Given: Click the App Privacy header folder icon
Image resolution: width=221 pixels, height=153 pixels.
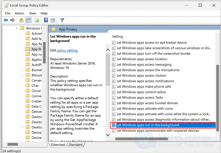Looking at the screenshot, I should 54,29.
